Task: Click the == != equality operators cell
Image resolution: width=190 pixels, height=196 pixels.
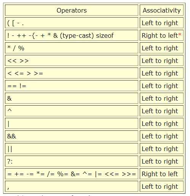Action: click(72, 86)
